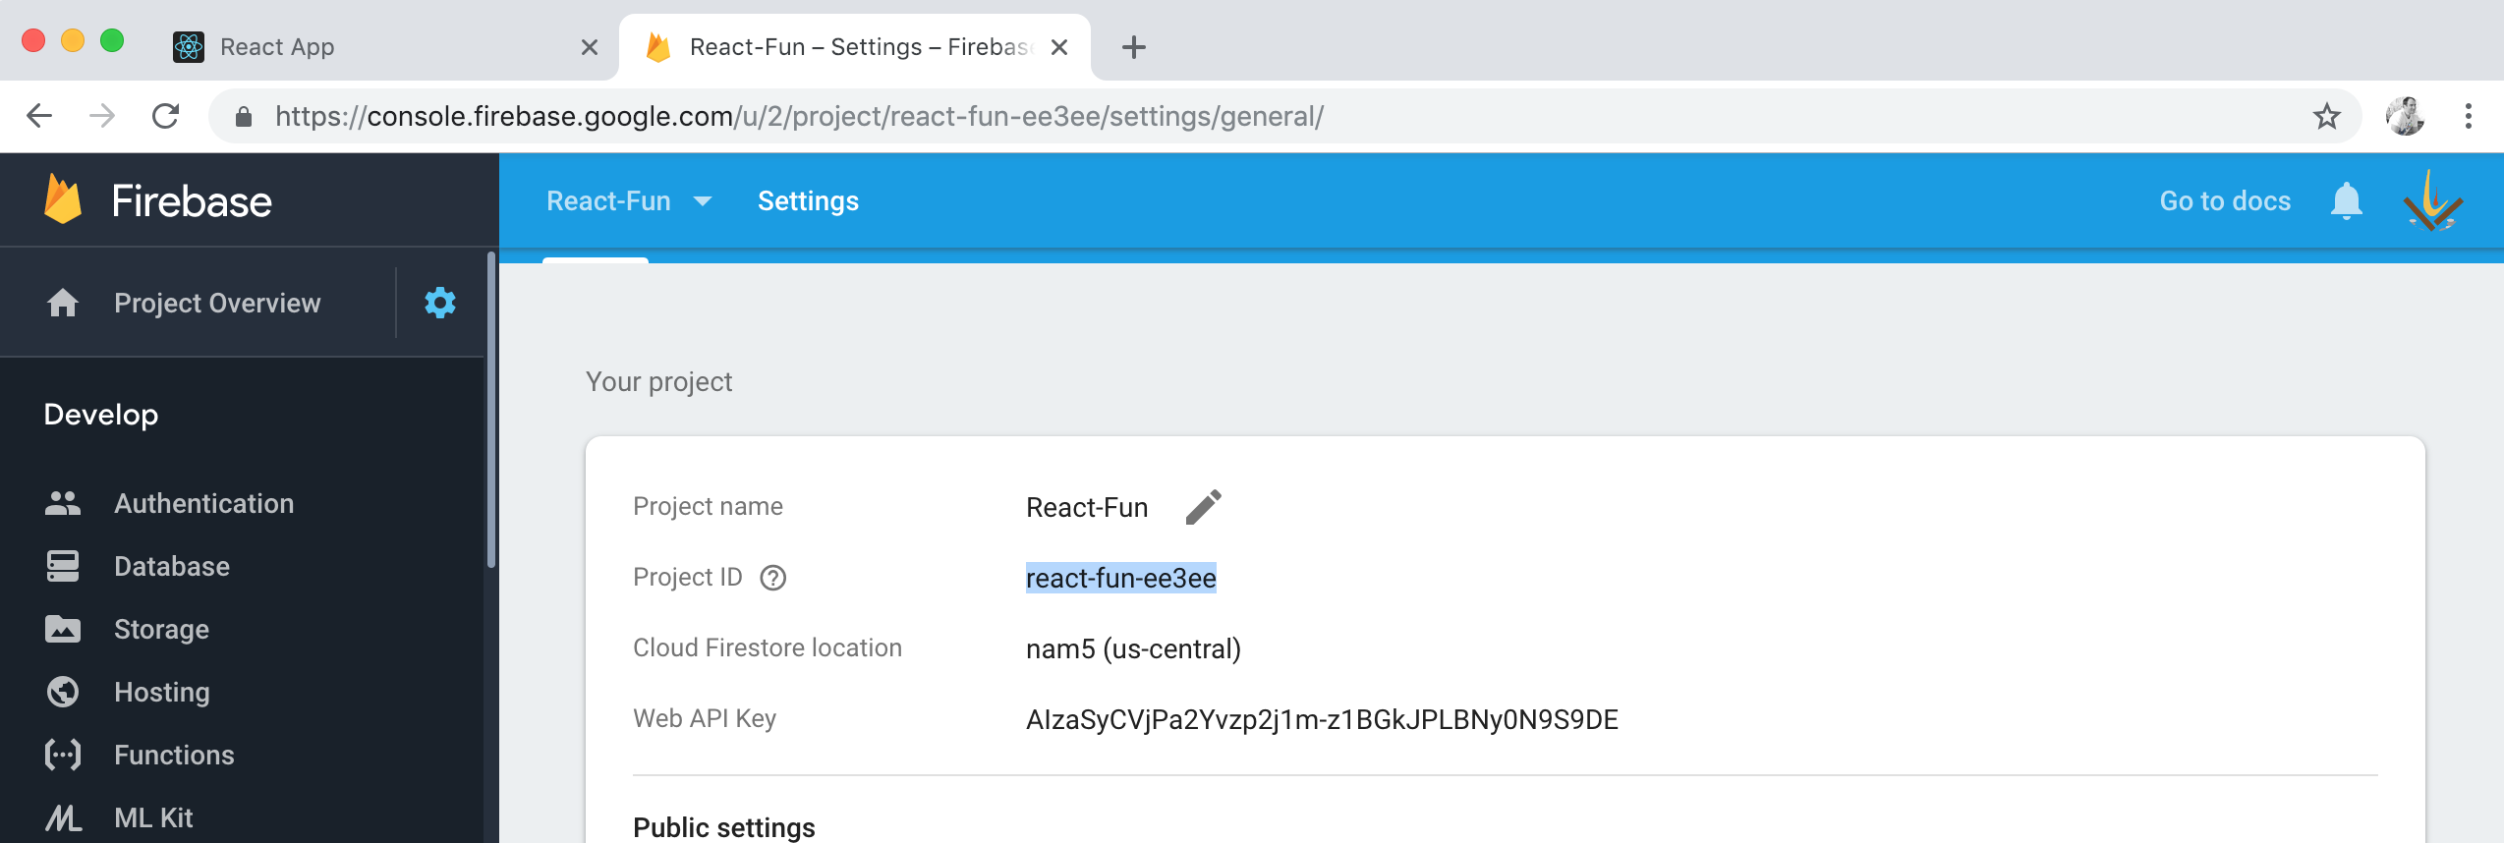Expand the React-Fun project dropdown
The width and height of the screenshot is (2504, 843).
click(702, 201)
